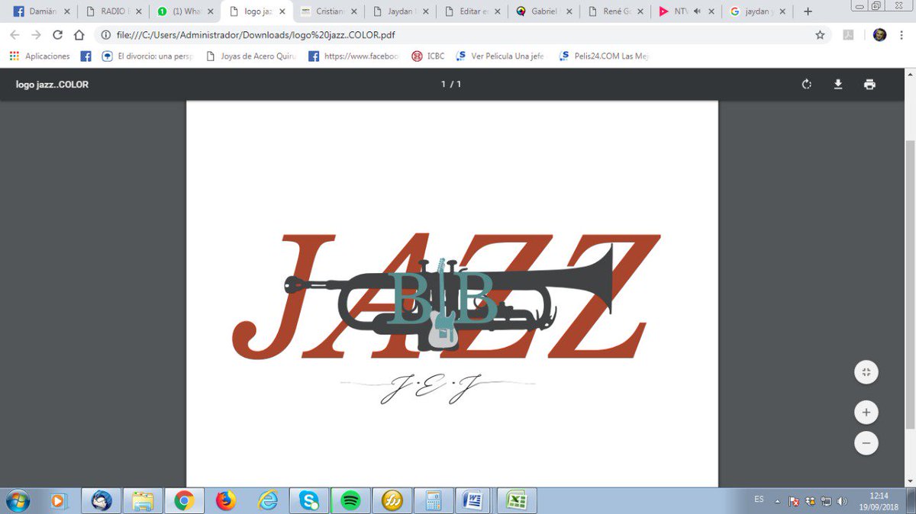Click the address bar file URL
This screenshot has height=514, width=916.
pos(256,35)
